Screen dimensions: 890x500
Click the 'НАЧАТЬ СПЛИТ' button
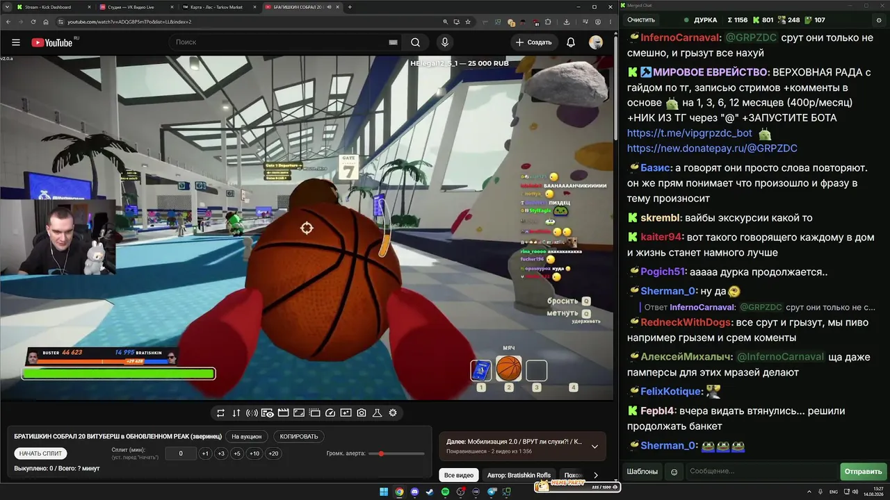coord(40,453)
